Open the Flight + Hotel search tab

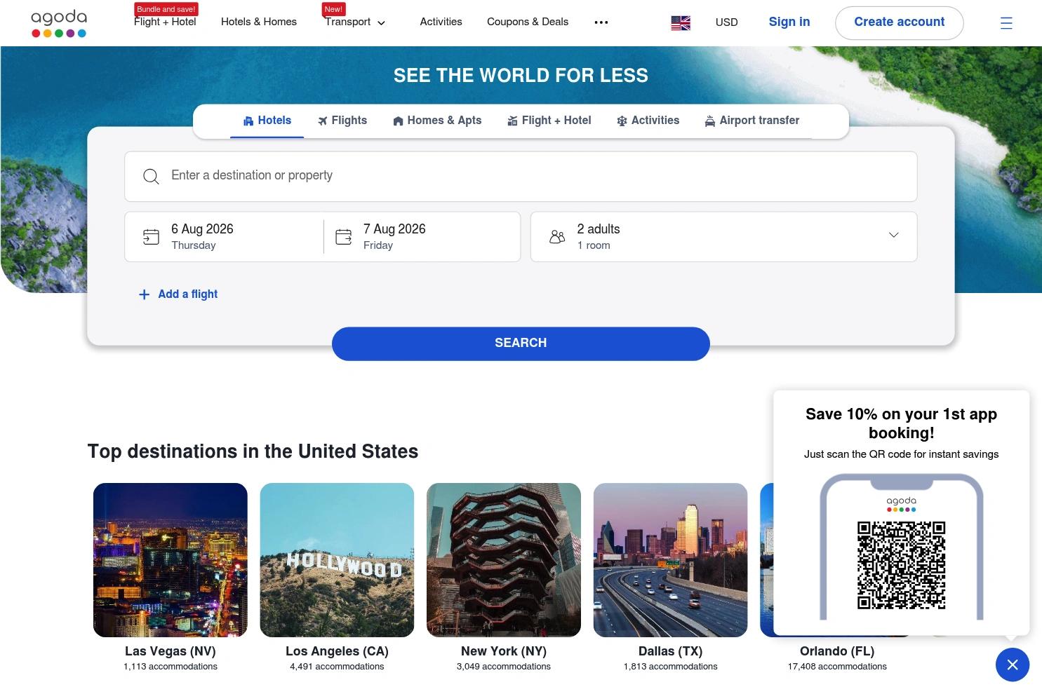pyautogui.click(x=549, y=121)
